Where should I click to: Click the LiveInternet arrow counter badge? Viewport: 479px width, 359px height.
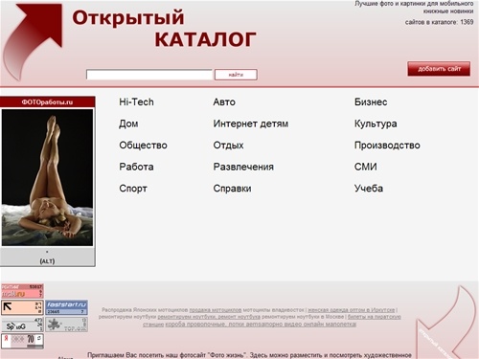point(22,307)
